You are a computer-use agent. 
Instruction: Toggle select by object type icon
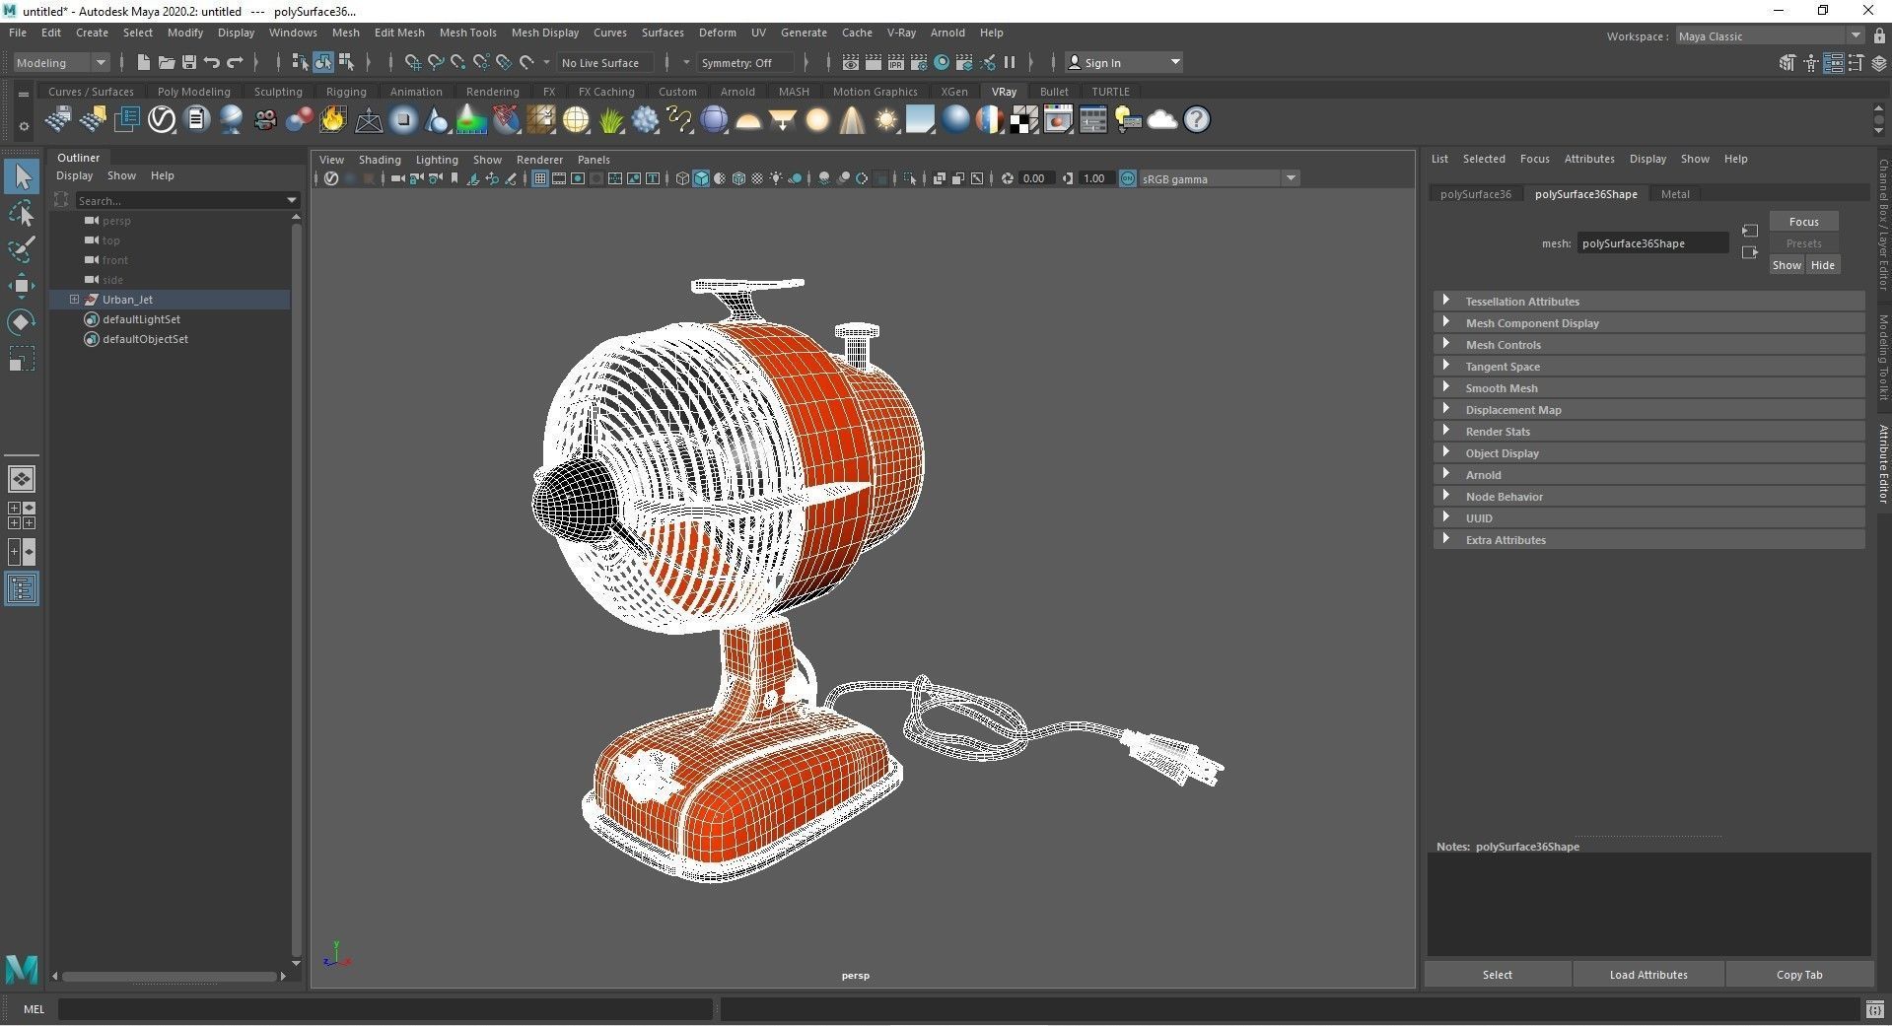(323, 62)
